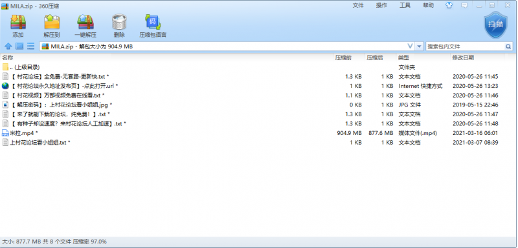Open the 工具 menu
Screen dimensions: 518x248
pos(405,5)
